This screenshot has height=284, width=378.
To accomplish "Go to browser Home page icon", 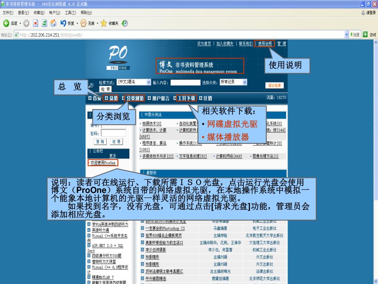I will [x=53, y=23].
